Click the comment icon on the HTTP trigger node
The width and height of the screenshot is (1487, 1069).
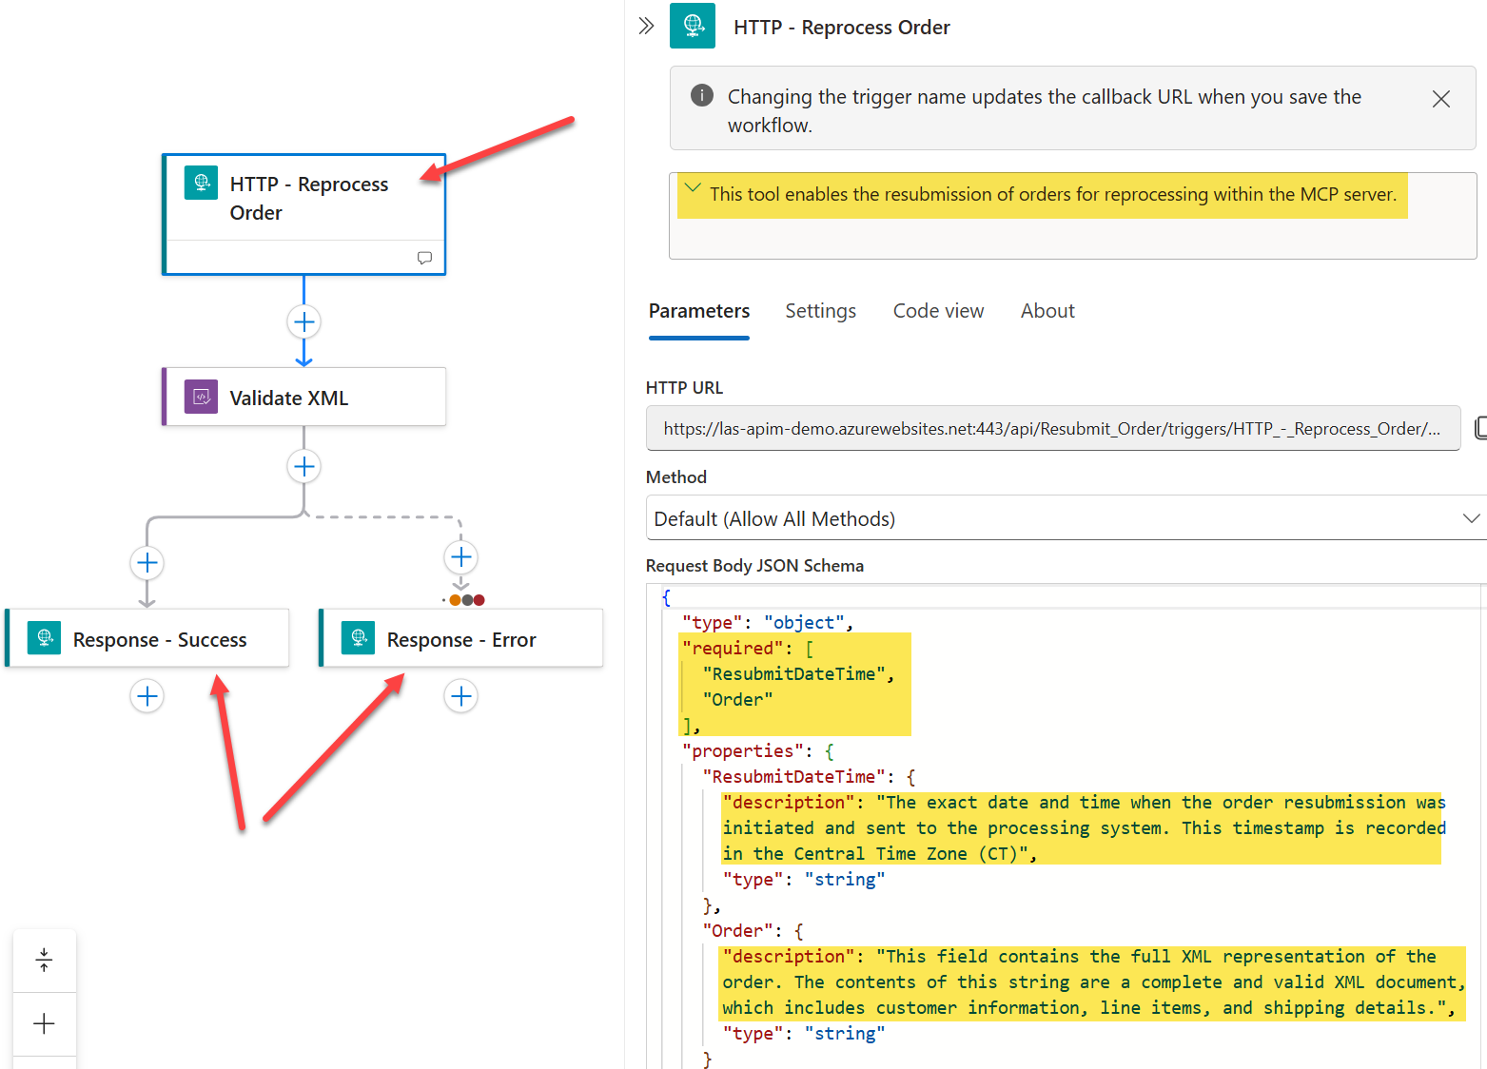424,258
